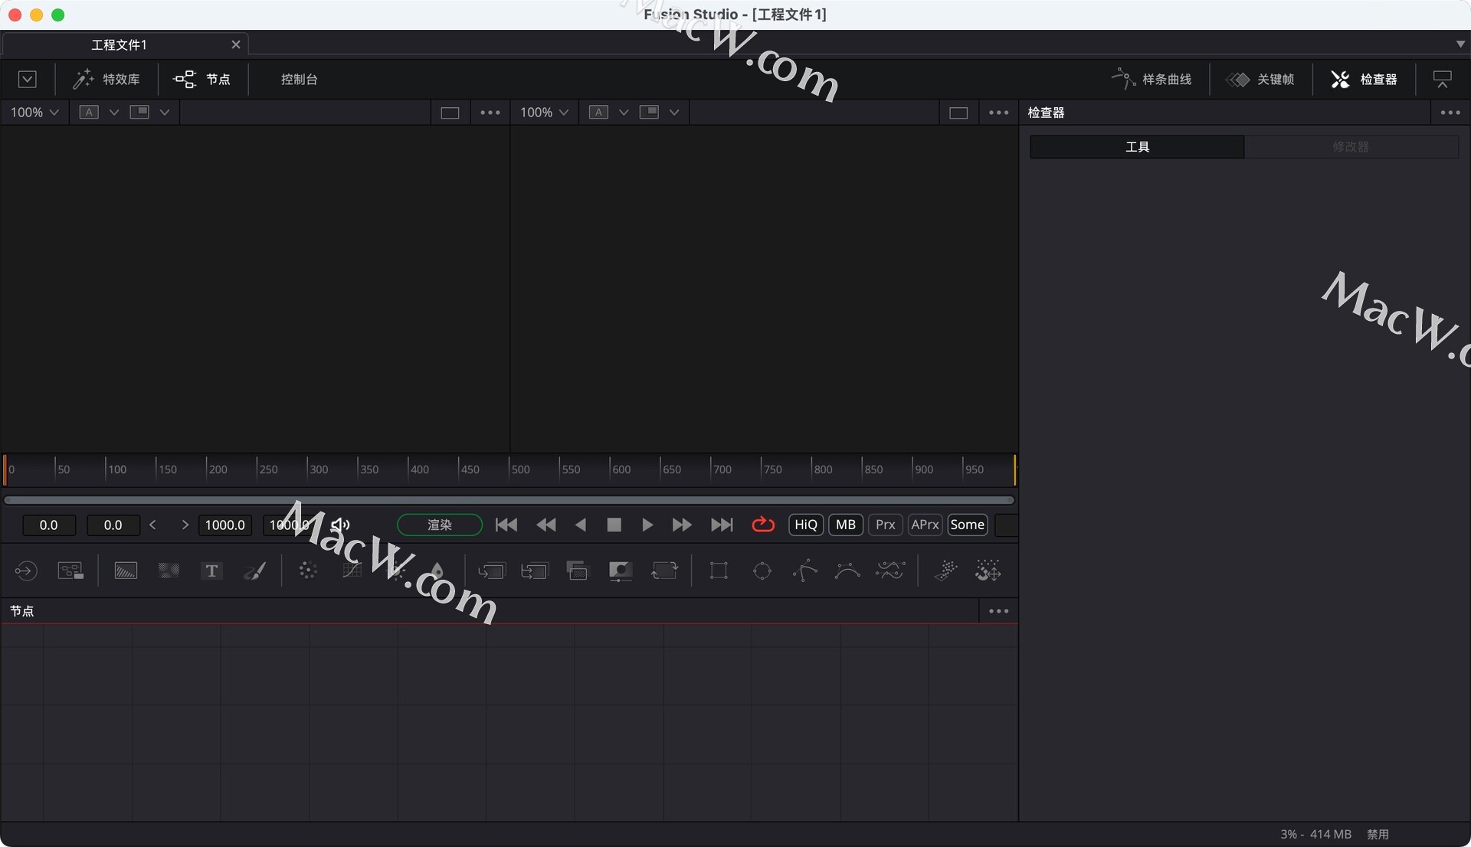The width and height of the screenshot is (1471, 847).
Task: Add a pRender particle node
Action: tap(988, 571)
